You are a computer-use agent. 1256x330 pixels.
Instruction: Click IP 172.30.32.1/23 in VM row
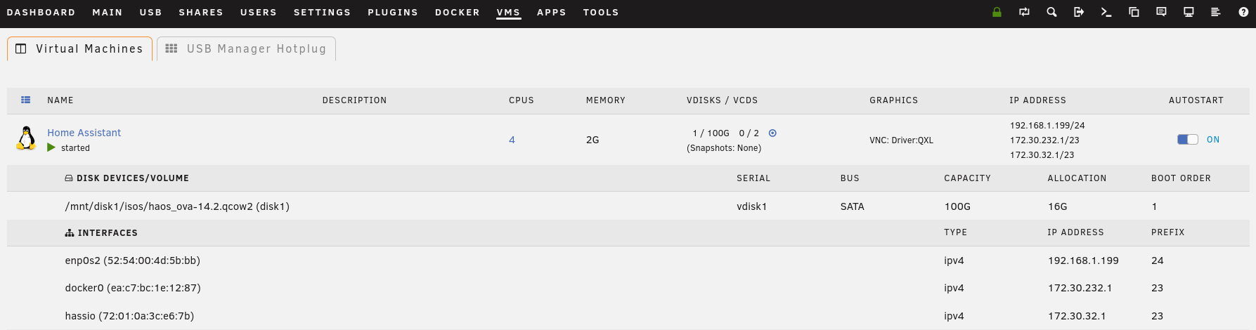click(x=1042, y=154)
